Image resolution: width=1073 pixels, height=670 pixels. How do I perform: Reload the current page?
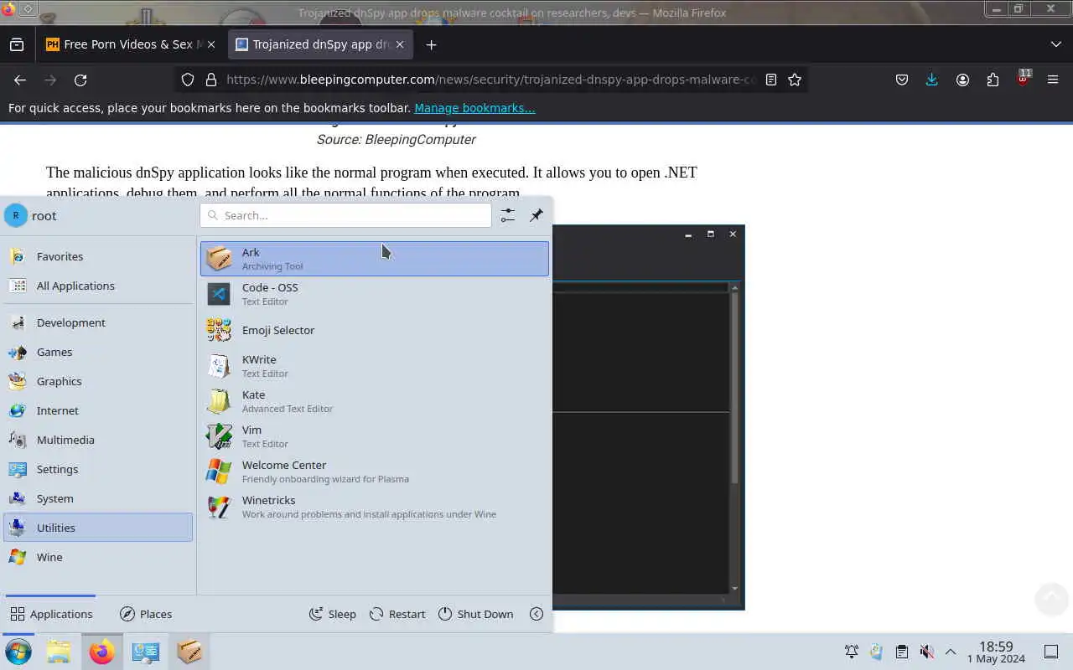(x=80, y=80)
